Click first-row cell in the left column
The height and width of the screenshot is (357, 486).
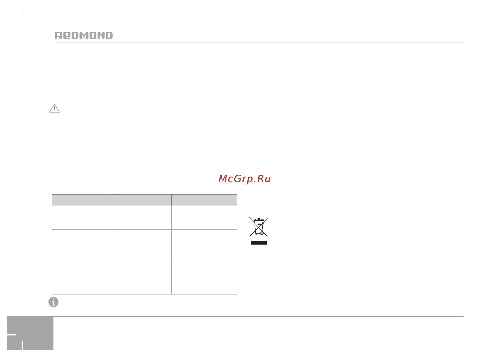[82, 217]
